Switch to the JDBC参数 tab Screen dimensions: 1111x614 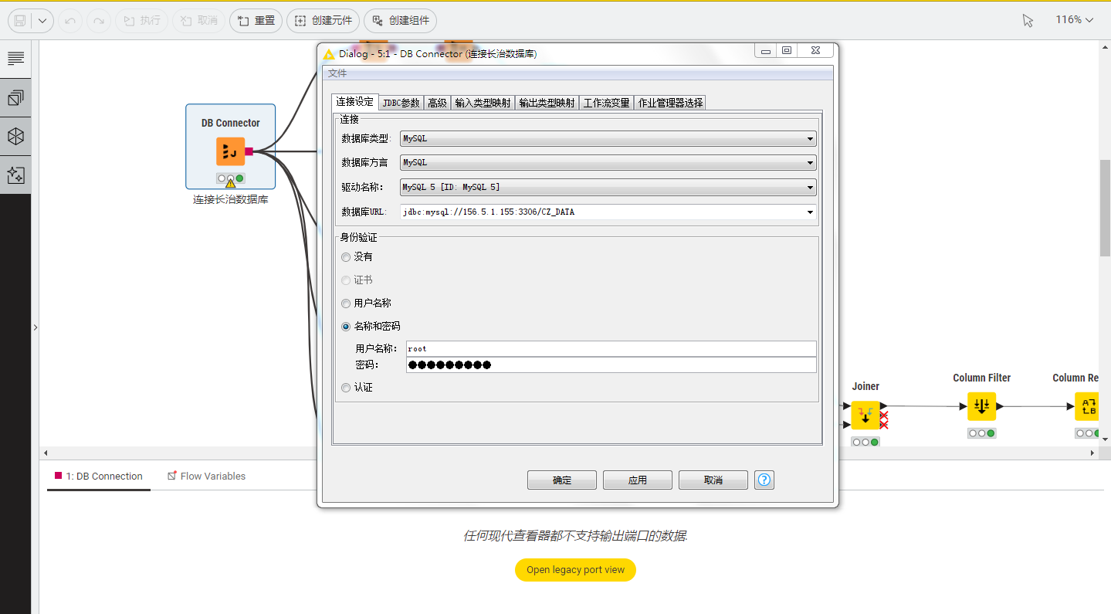[x=401, y=103]
